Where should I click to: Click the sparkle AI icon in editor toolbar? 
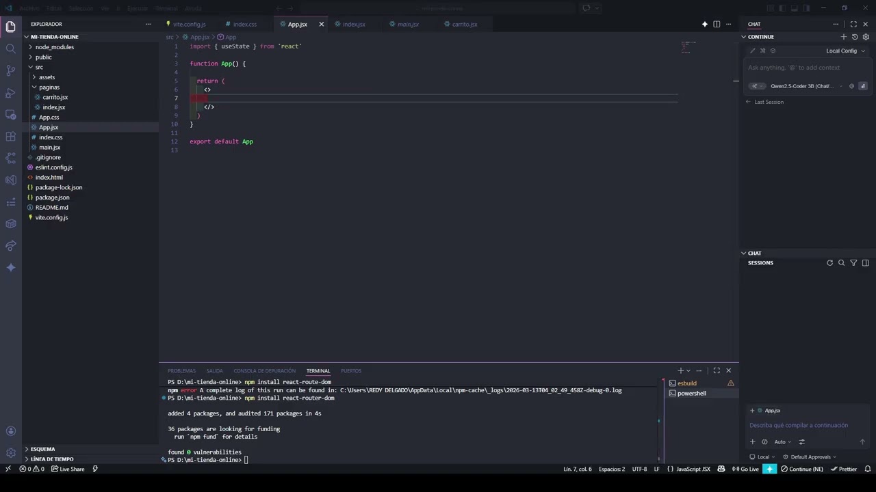(x=704, y=24)
